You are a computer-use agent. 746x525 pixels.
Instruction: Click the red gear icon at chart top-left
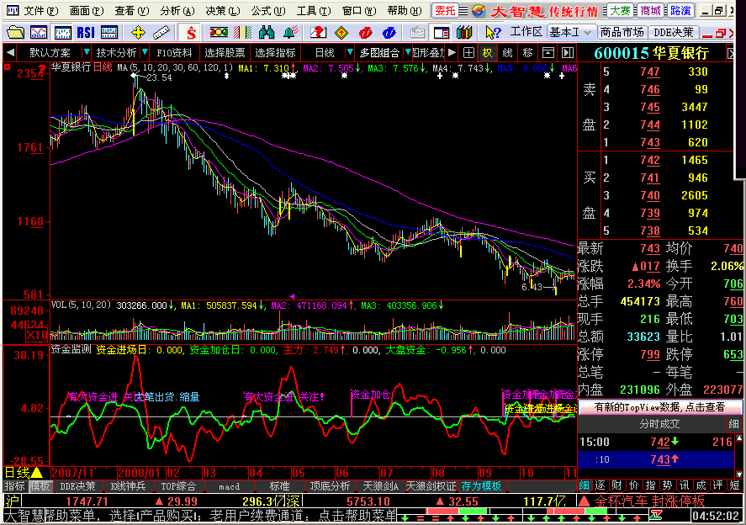(x=7, y=67)
